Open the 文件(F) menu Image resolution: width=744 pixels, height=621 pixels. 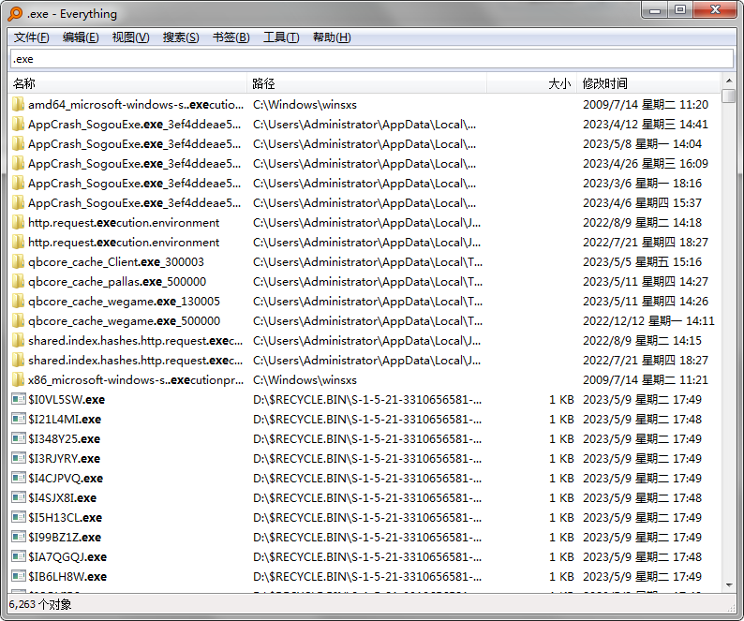(32, 37)
